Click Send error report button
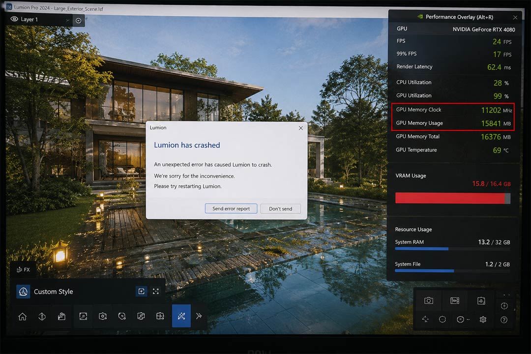 [x=231, y=208]
